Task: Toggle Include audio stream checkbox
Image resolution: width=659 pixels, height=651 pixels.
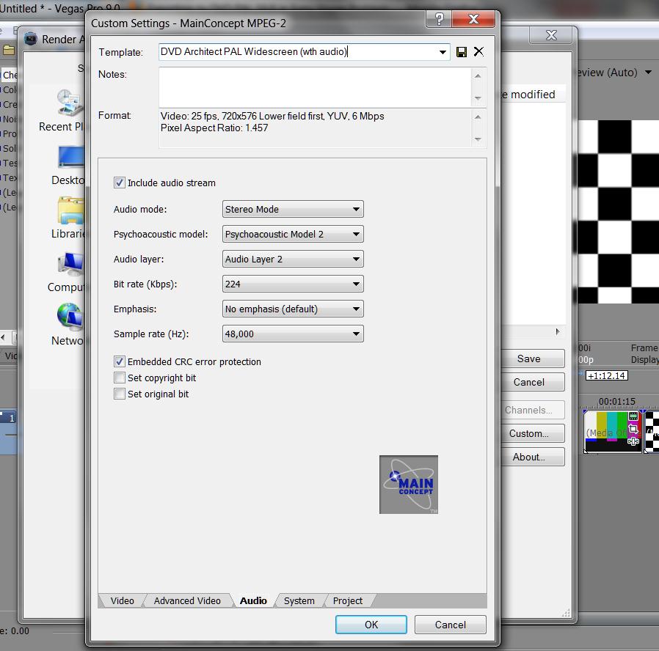Action: tap(120, 183)
